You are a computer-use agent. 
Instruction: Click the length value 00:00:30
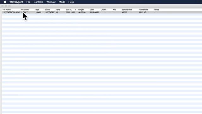tap(82, 12)
